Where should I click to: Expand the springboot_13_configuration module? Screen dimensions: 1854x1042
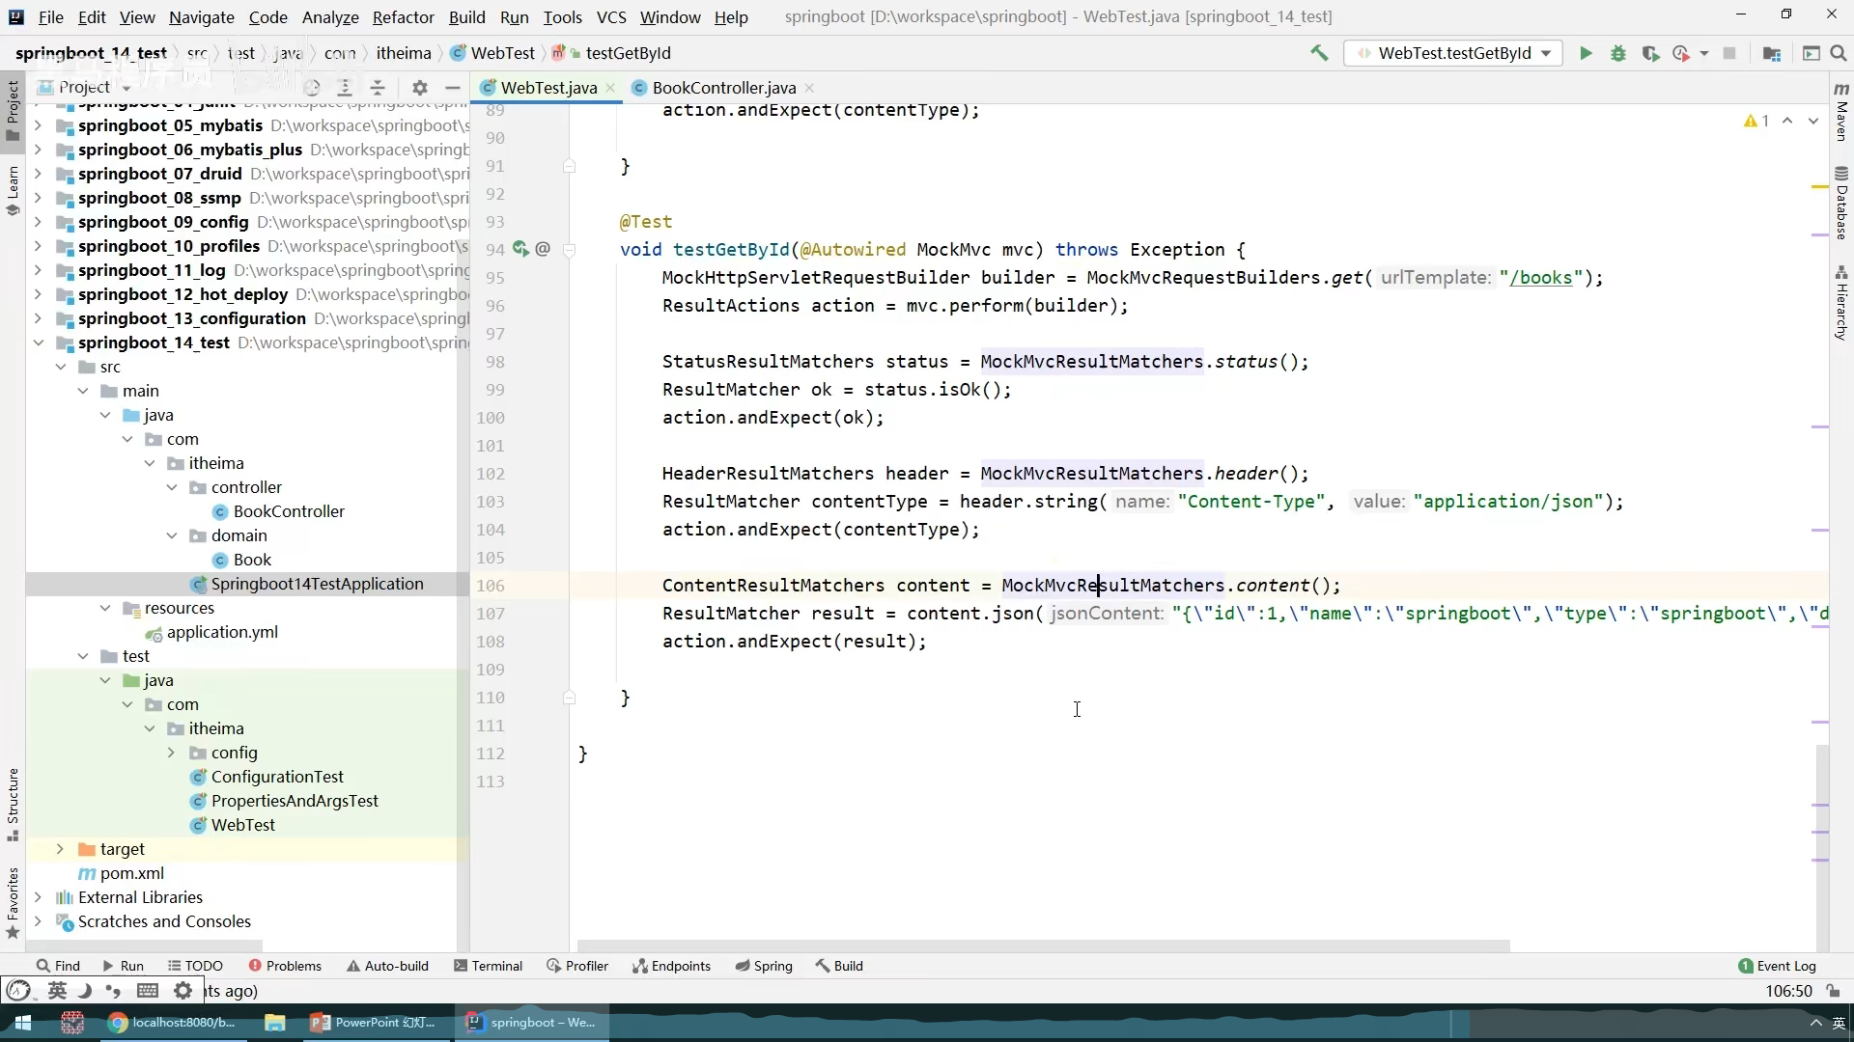(x=38, y=318)
